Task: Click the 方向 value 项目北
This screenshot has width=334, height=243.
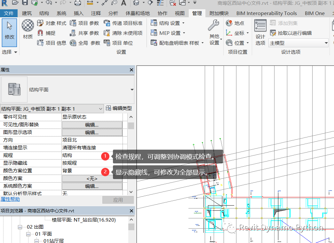Action: (92, 140)
